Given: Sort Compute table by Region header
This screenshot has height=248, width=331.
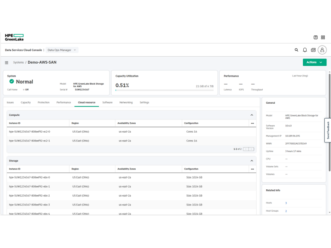Looking at the screenshot, I should (x=75, y=123).
